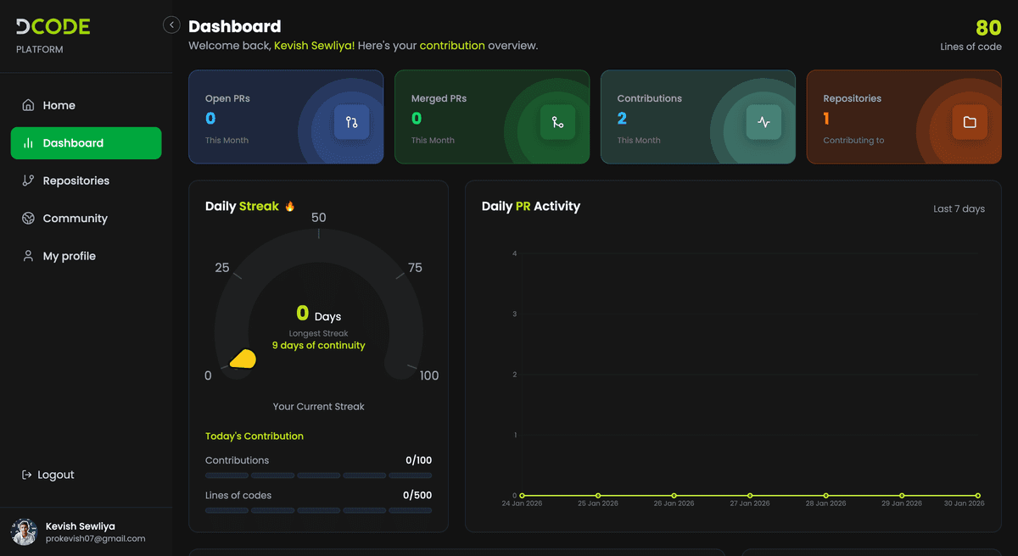
Task: Open the Community page
Action: (75, 219)
